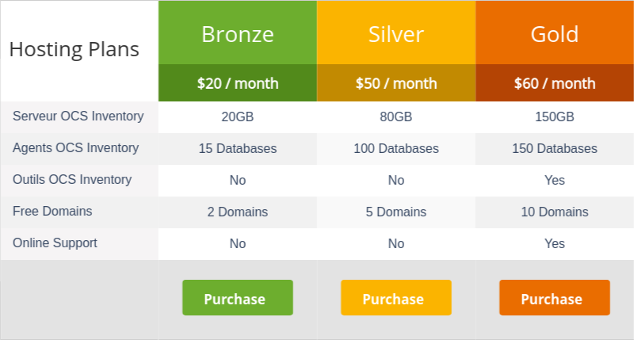Select the Bronze plan header

click(238, 34)
